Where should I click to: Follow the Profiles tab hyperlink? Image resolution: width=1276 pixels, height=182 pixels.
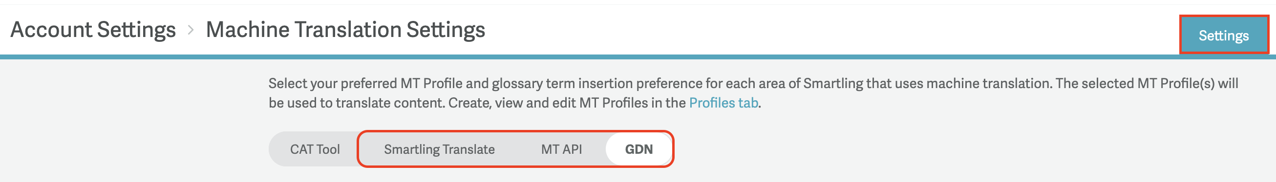723,103
